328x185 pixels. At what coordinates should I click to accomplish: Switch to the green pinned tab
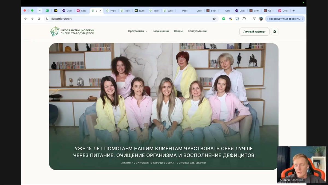47,11
